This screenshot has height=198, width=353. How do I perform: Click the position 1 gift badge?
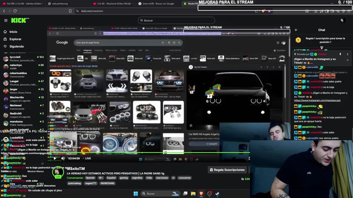point(298,40)
